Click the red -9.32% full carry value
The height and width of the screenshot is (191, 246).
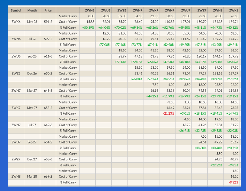[234, 182]
